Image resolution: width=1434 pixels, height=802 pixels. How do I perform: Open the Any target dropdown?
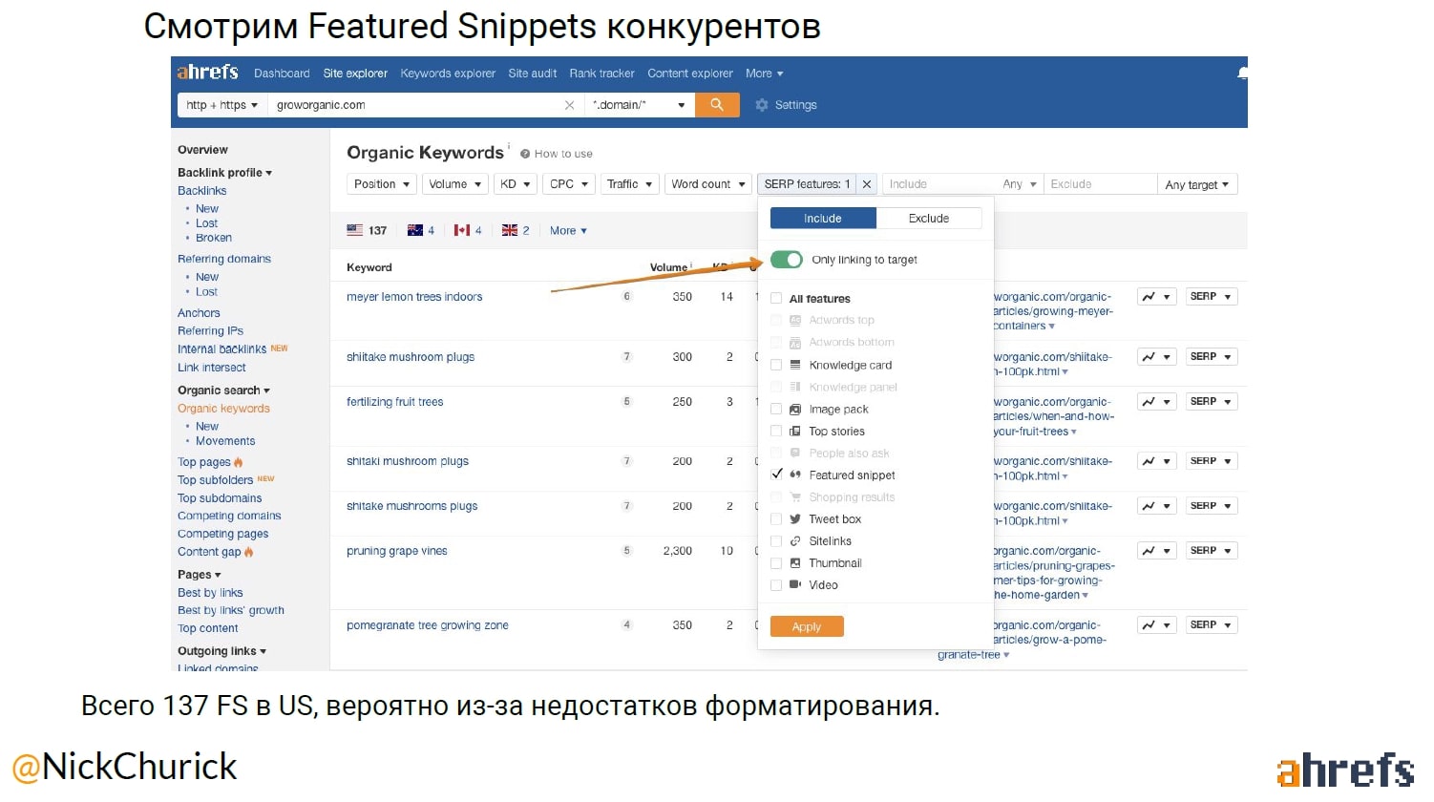point(1197,184)
